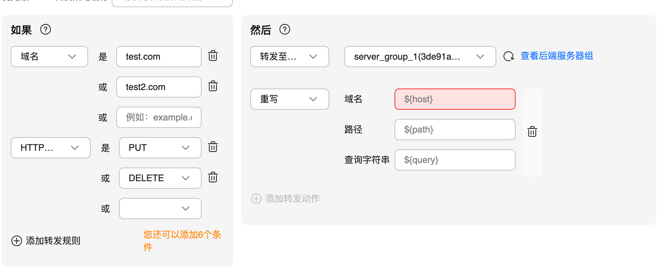This screenshot has height=275, width=666.
Task: Open the 域名 condition type dropdown
Action: click(x=49, y=57)
